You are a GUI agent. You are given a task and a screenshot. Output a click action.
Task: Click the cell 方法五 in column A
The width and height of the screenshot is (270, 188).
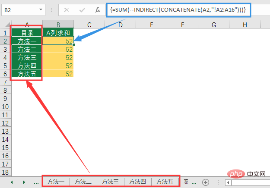(x=27, y=74)
